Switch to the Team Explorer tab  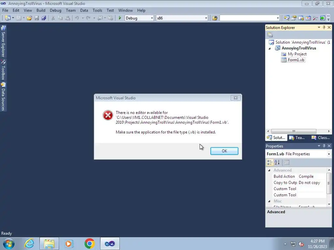pos(297,138)
